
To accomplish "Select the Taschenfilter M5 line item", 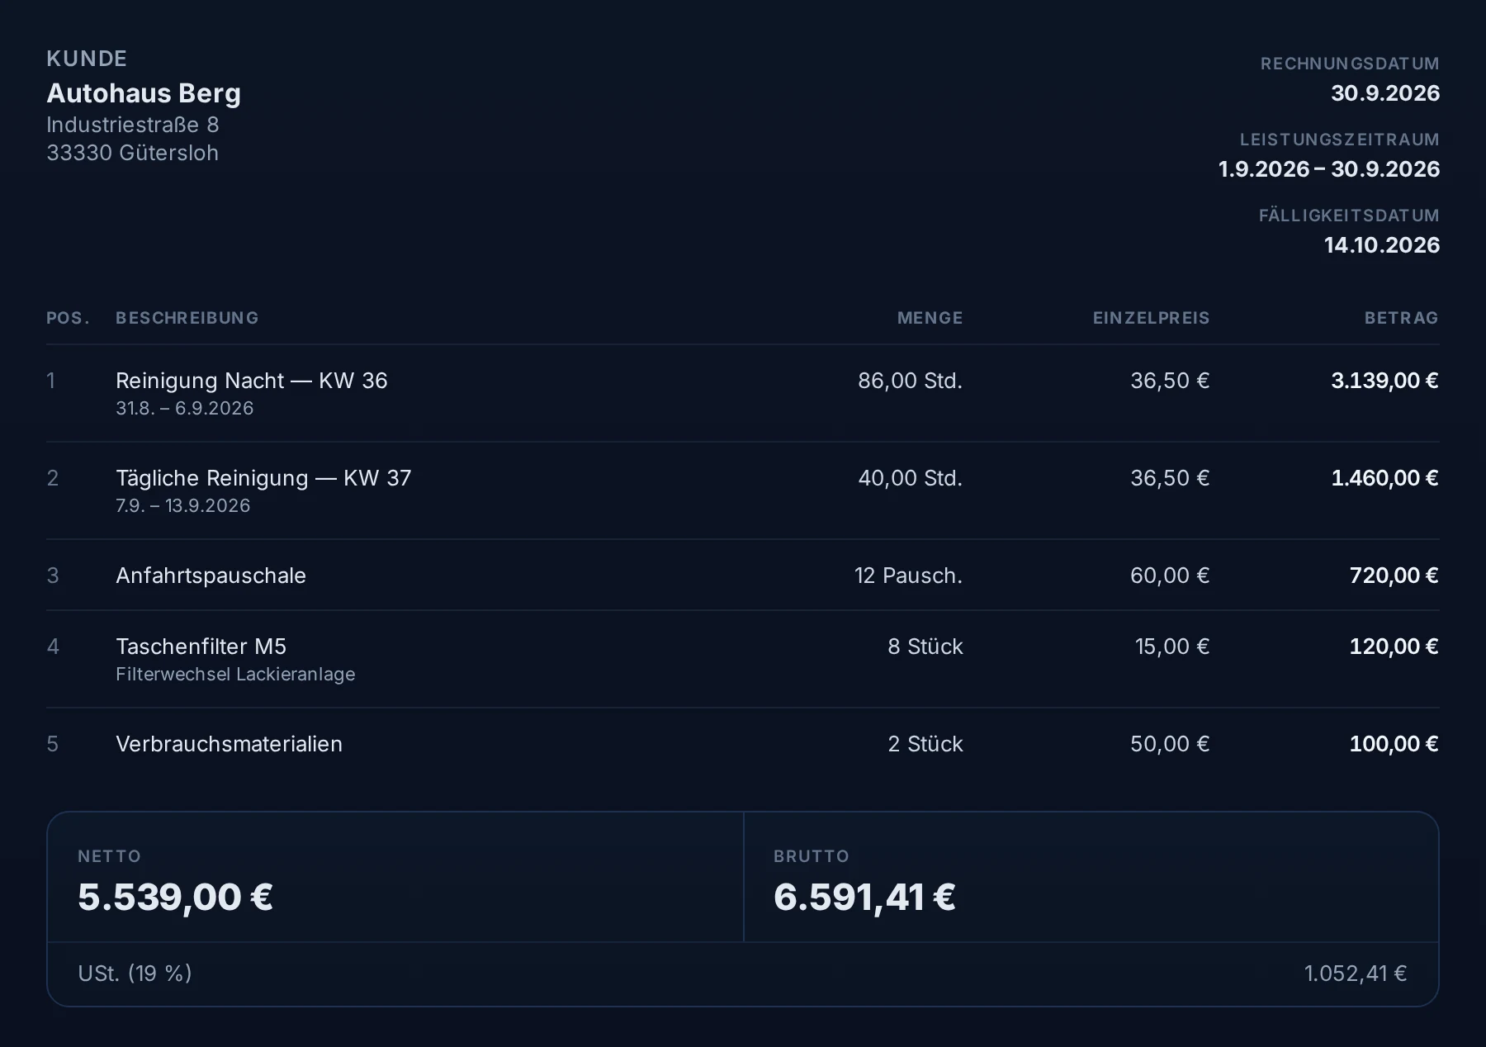I will tap(743, 659).
